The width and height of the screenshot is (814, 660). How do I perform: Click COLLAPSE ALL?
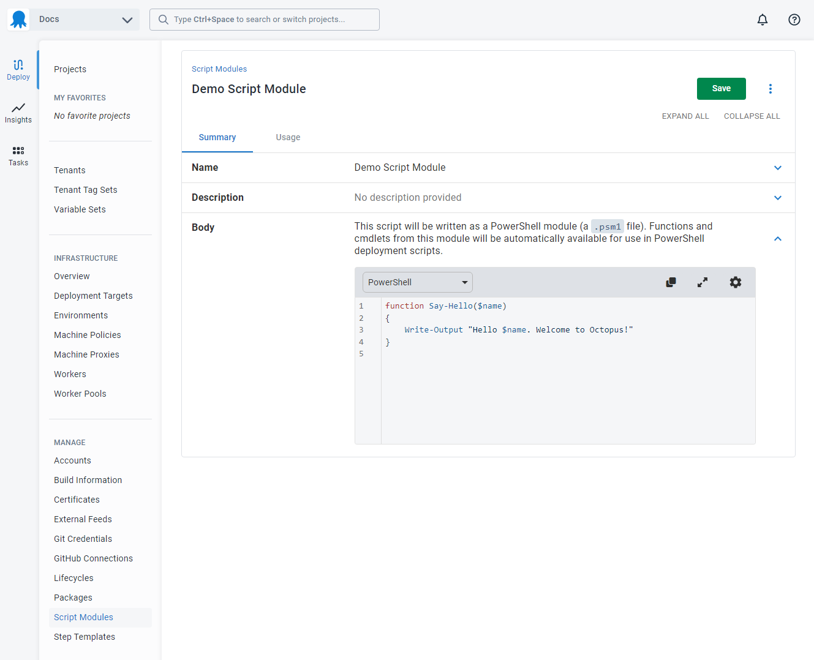(752, 116)
